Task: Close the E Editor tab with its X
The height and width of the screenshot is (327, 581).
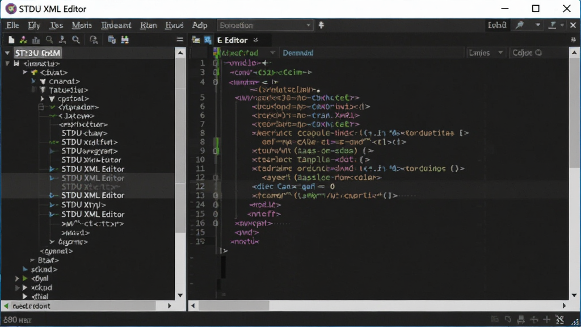Action: [x=255, y=40]
